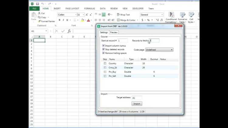Click the Start at record field
Viewport: 228px width, 128px height.
(123, 40)
